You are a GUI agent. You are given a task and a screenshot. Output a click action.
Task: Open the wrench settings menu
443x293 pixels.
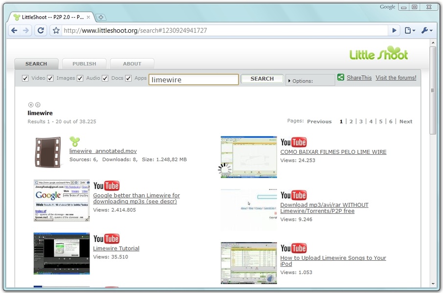pos(427,30)
